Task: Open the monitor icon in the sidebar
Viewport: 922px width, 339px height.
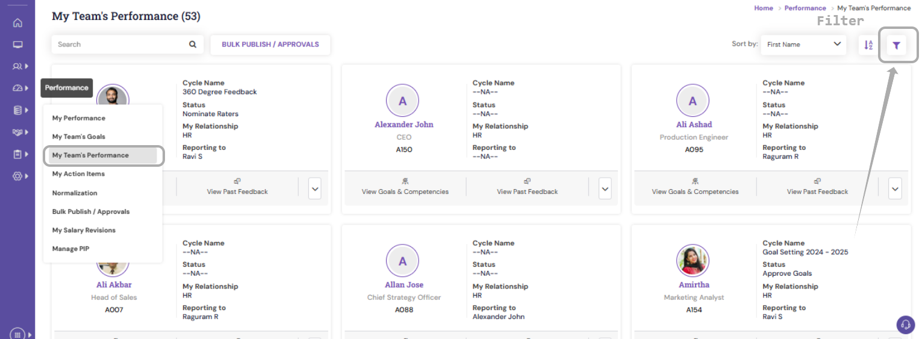Action: [17, 45]
